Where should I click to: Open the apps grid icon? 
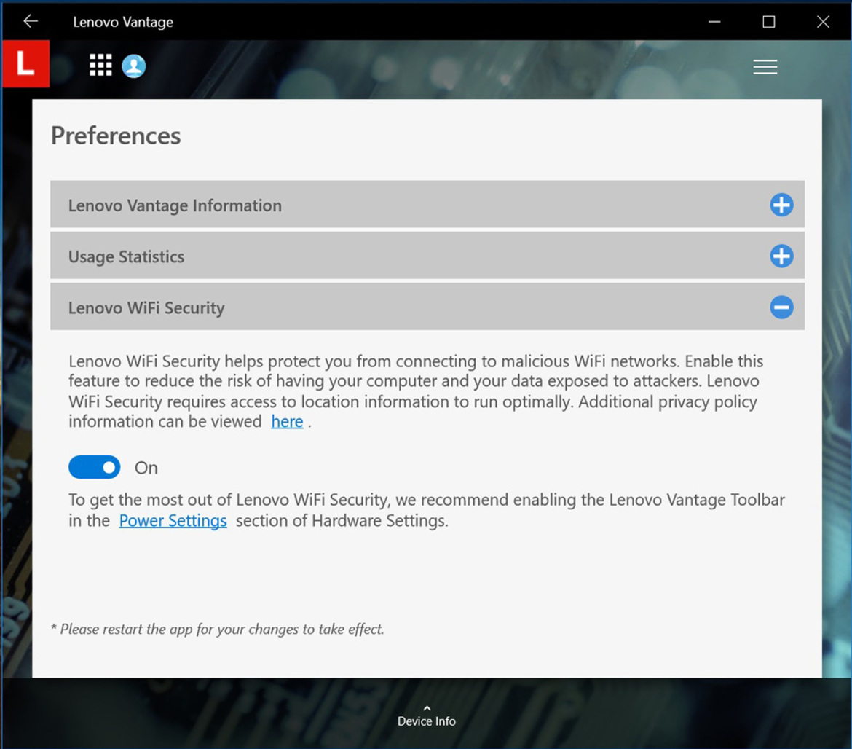click(x=100, y=66)
